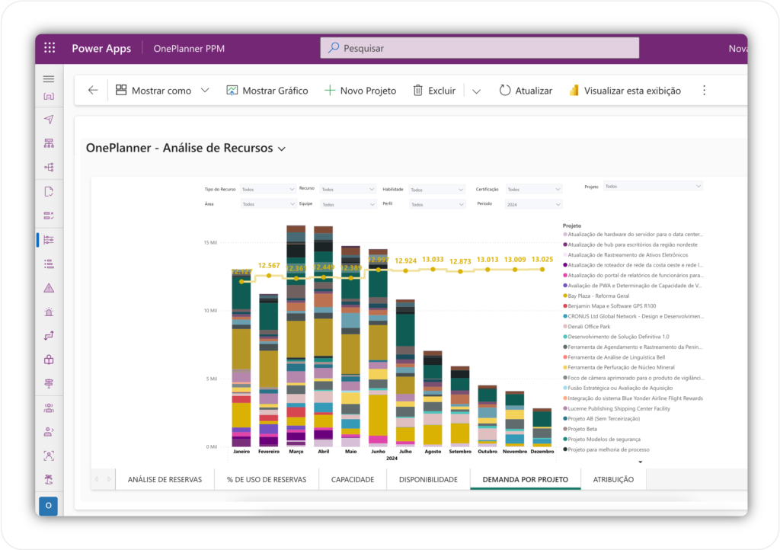Open the team people sidebar icon
The width and height of the screenshot is (780, 550).
[x=49, y=408]
